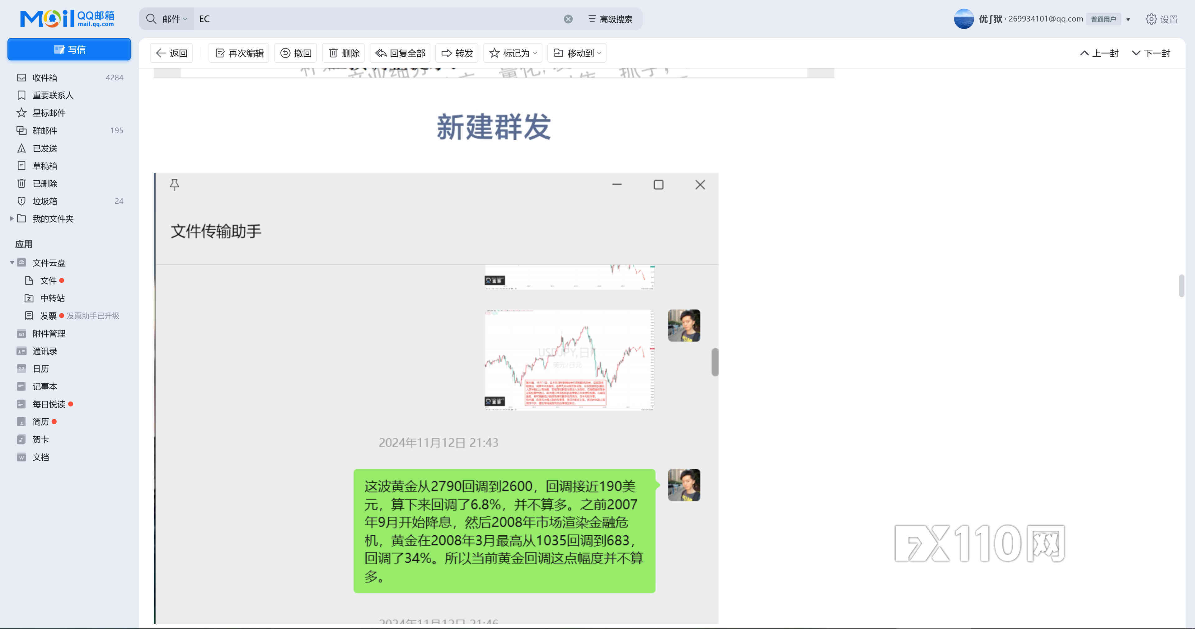Click the spam shield icon
Image resolution: width=1195 pixels, height=629 pixels.
[x=21, y=201]
